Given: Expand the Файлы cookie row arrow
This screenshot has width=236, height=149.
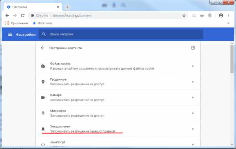Looking at the screenshot, I should coord(193,66).
